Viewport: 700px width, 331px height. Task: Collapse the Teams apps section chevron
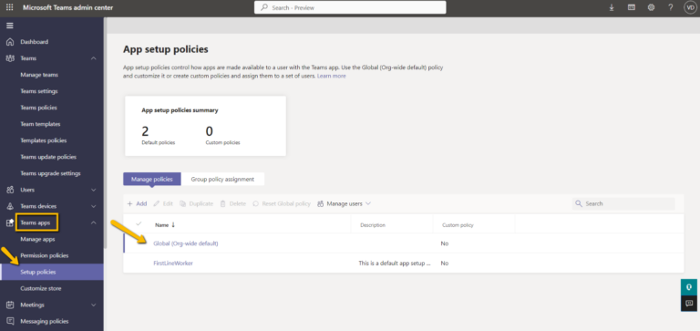point(93,222)
